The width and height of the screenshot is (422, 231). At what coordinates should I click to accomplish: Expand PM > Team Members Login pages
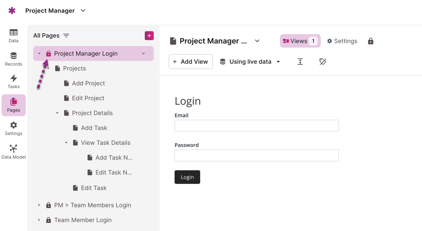click(x=39, y=205)
